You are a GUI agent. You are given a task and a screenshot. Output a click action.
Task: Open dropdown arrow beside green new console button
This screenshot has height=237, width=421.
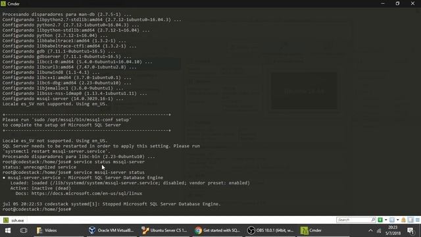386,220
